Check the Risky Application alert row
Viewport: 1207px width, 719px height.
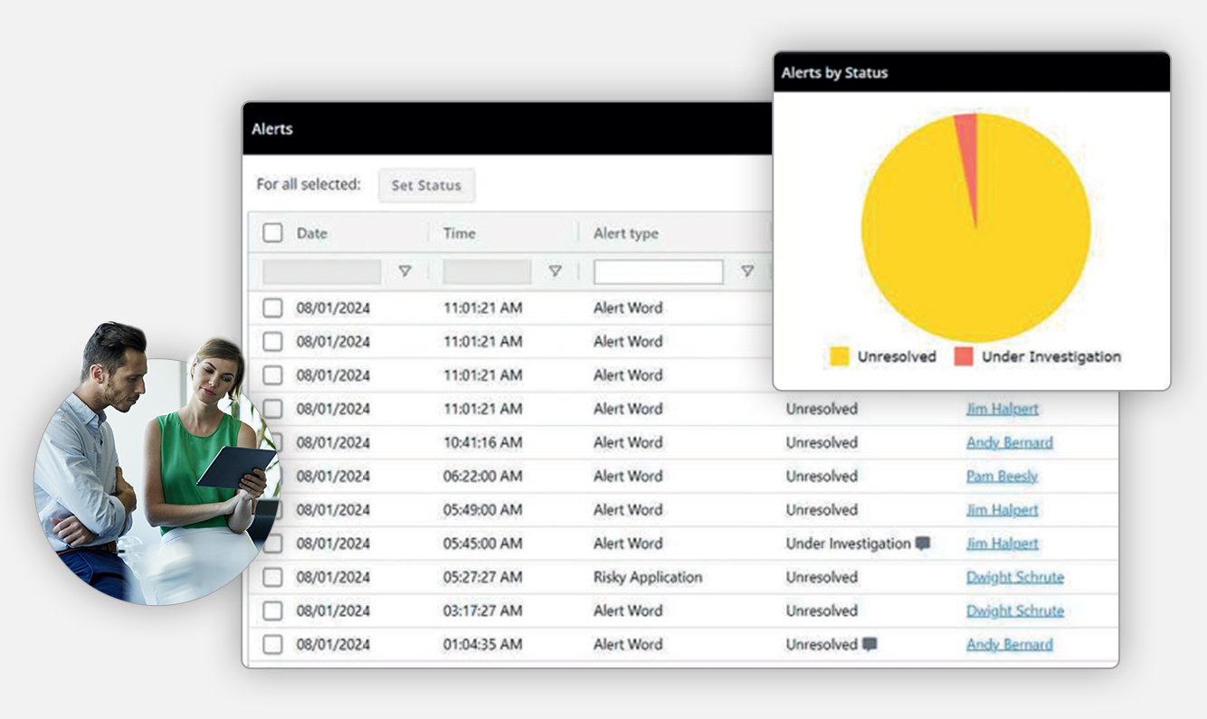272,577
